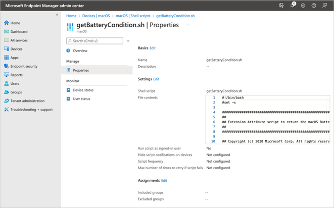
Task: Click Hide script notifications 'Not configured' value
Action: coord(218,155)
